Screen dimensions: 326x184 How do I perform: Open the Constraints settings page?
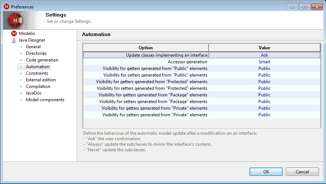pyautogui.click(x=37, y=73)
